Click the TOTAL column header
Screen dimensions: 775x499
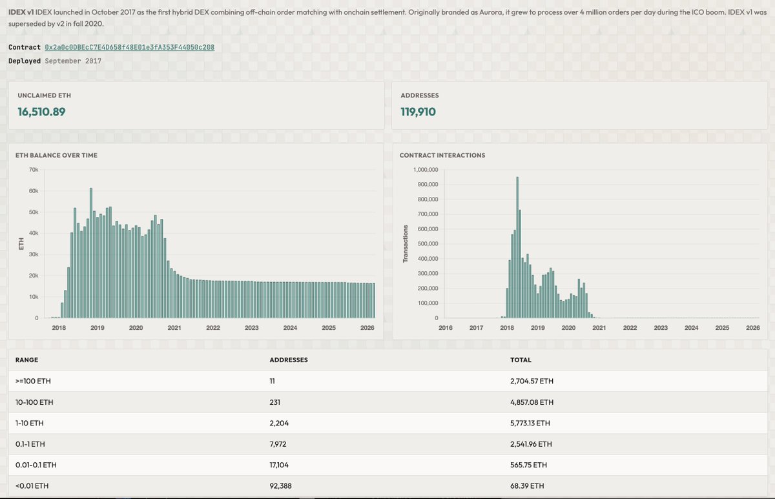(x=521, y=360)
